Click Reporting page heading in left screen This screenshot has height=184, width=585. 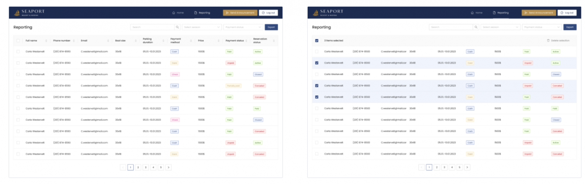click(x=23, y=27)
